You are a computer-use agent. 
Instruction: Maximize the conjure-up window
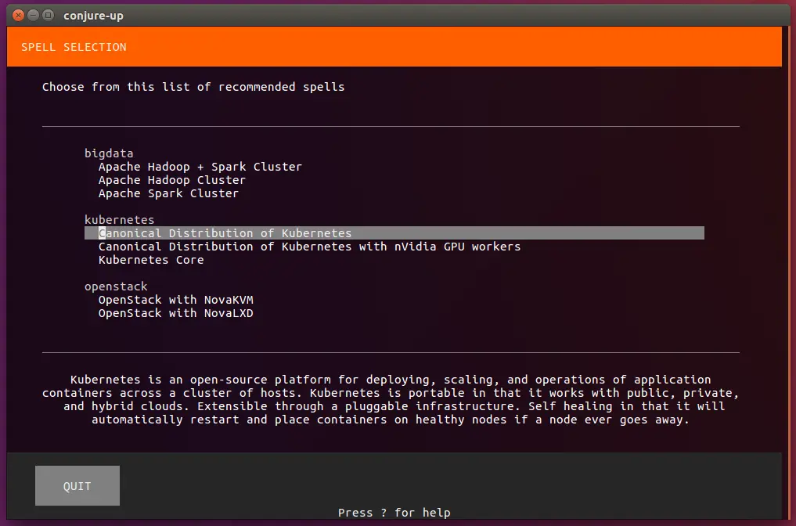(x=49, y=15)
